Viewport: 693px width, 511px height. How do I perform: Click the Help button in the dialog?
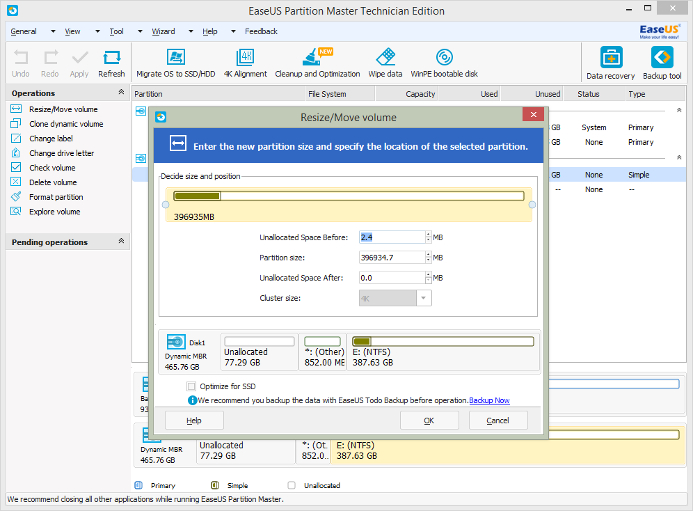[x=194, y=420]
